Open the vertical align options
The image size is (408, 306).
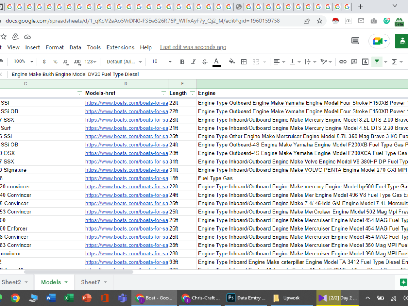pyautogui.click(x=295, y=62)
